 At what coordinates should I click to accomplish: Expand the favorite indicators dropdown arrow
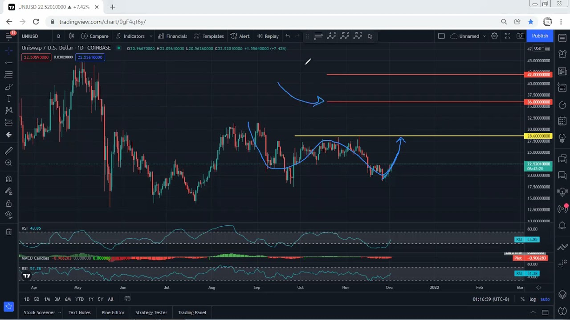pos(151,36)
